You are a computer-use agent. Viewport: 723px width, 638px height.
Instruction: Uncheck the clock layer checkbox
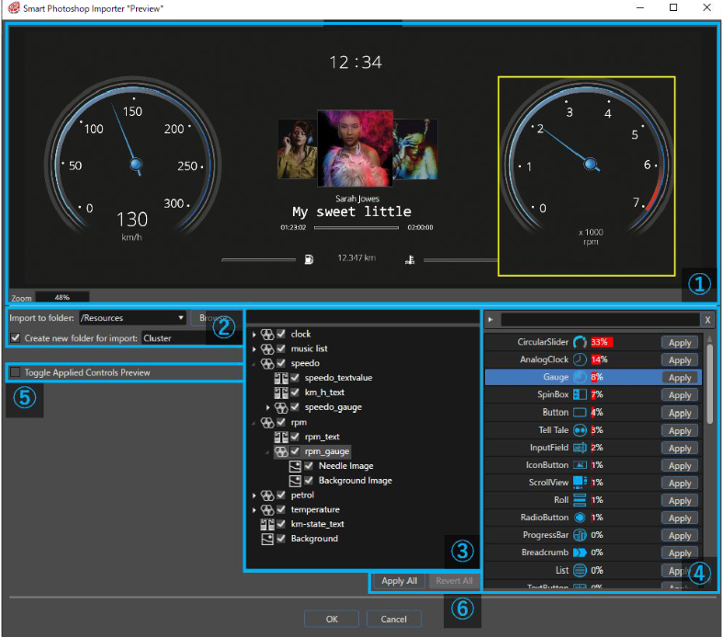(x=281, y=334)
